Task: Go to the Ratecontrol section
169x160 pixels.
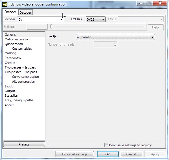Action: pos(13,58)
